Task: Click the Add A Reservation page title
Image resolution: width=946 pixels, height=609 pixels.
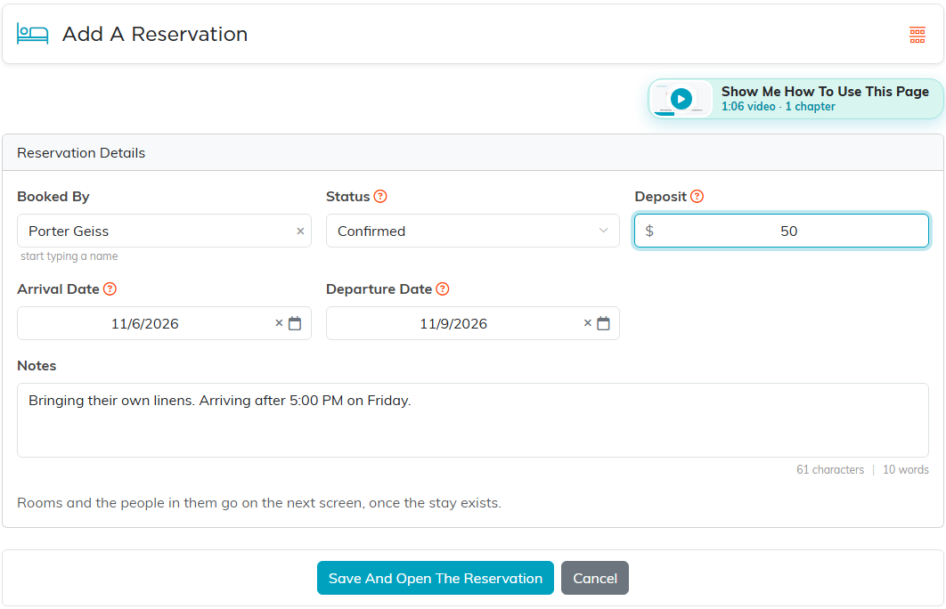Action: coord(155,35)
